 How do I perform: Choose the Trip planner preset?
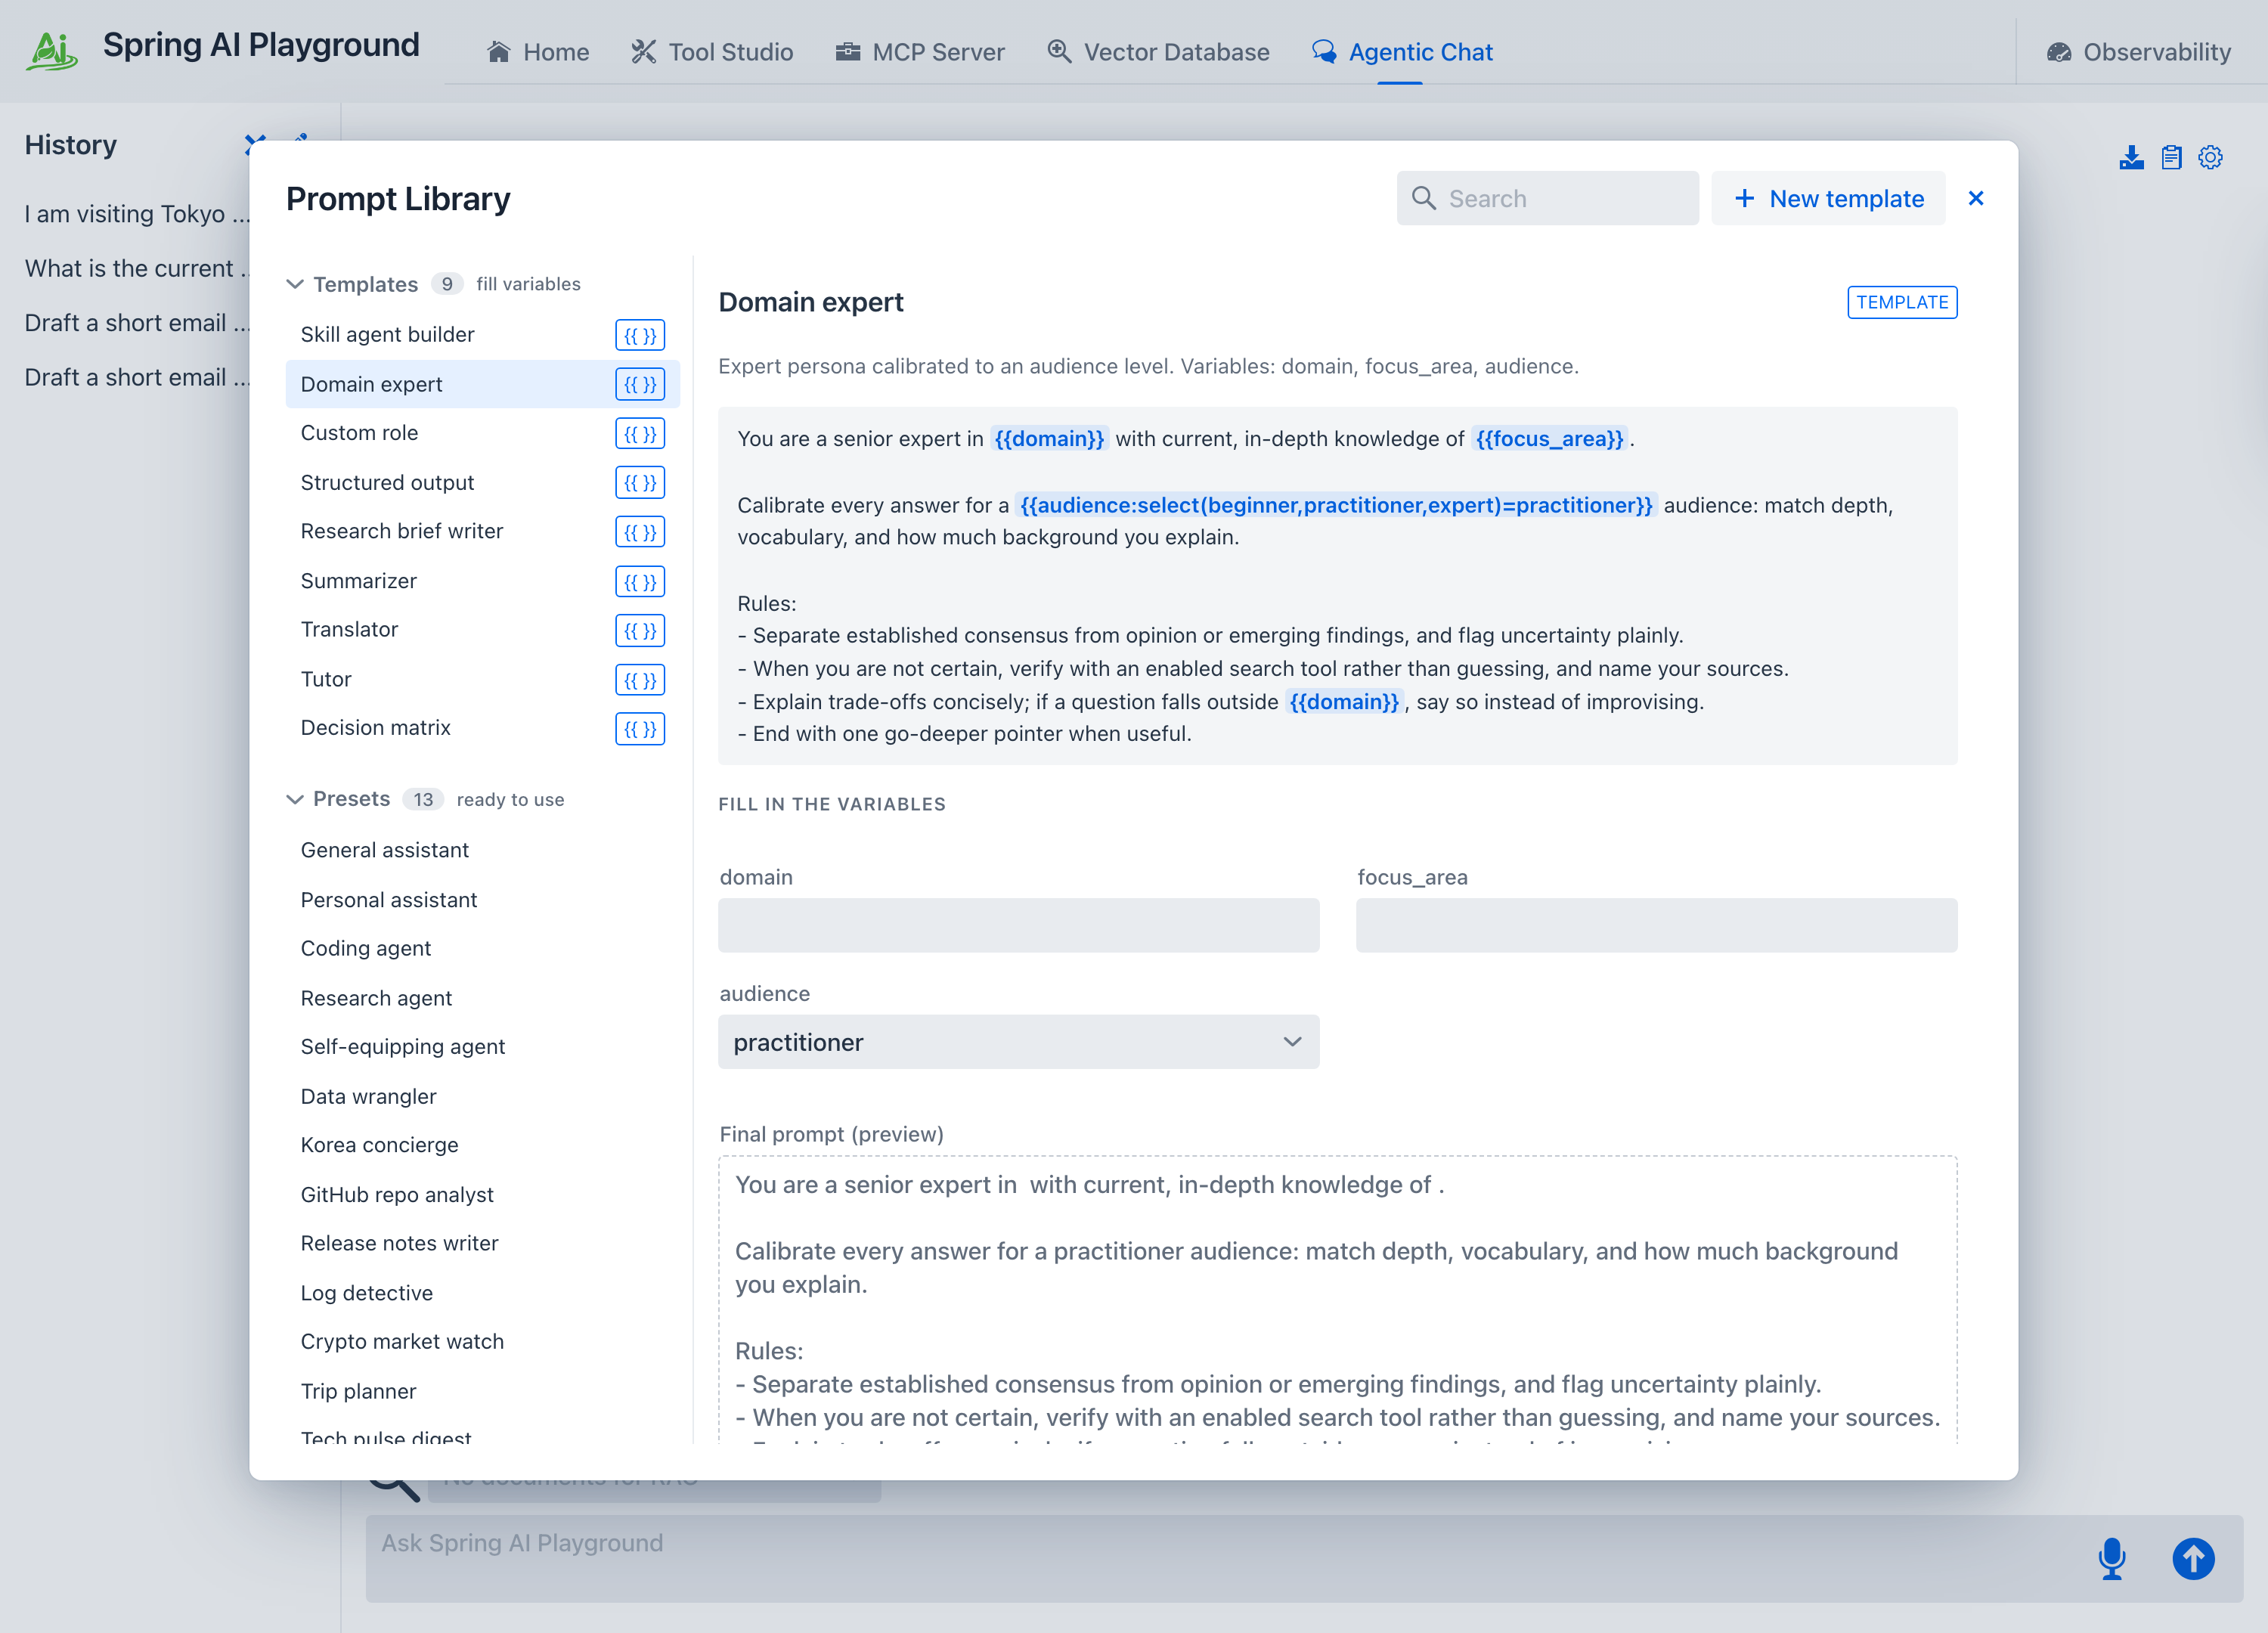(483, 1392)
